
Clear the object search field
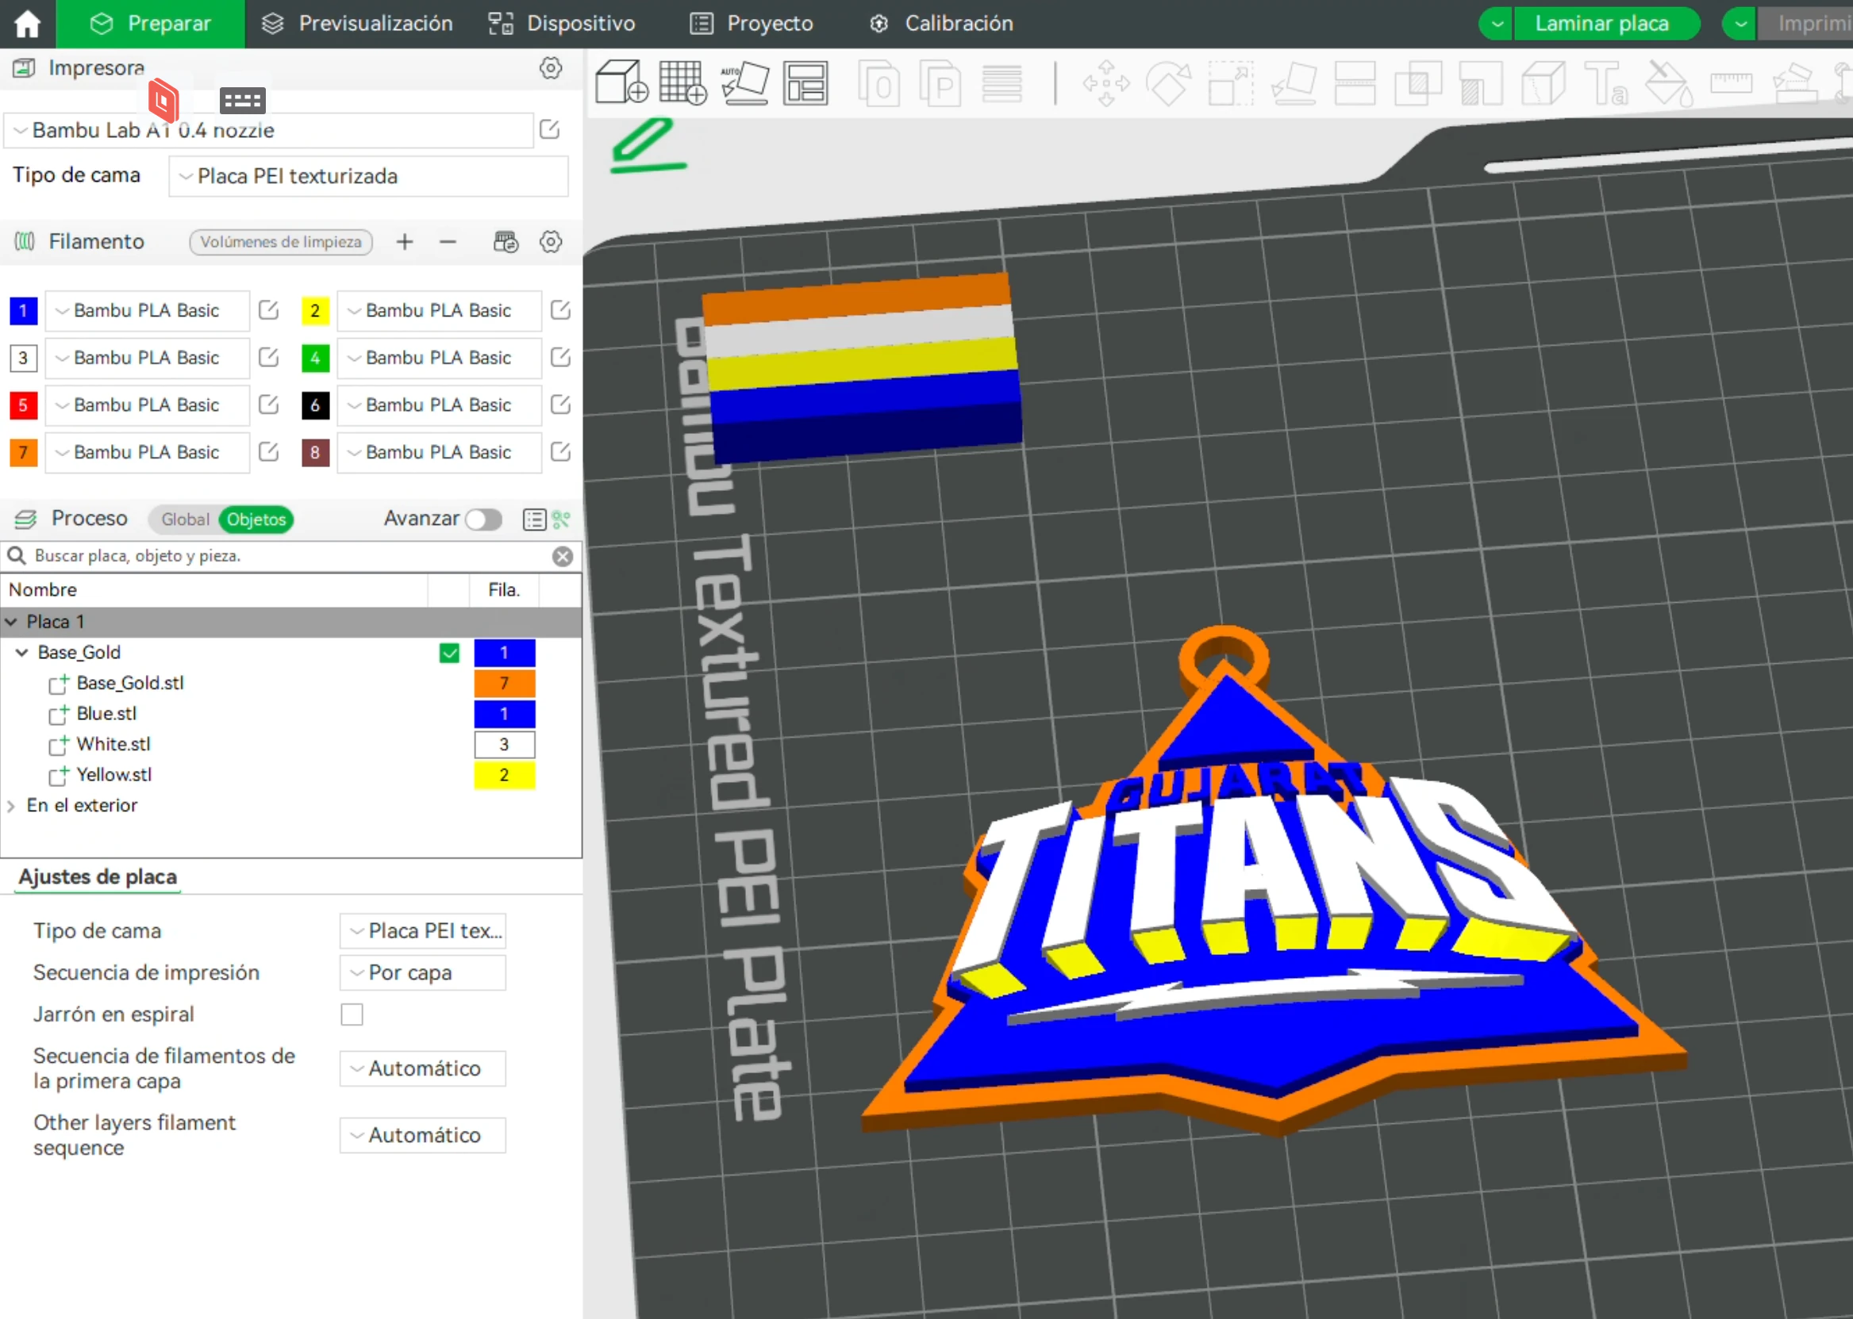pos(563,556)
